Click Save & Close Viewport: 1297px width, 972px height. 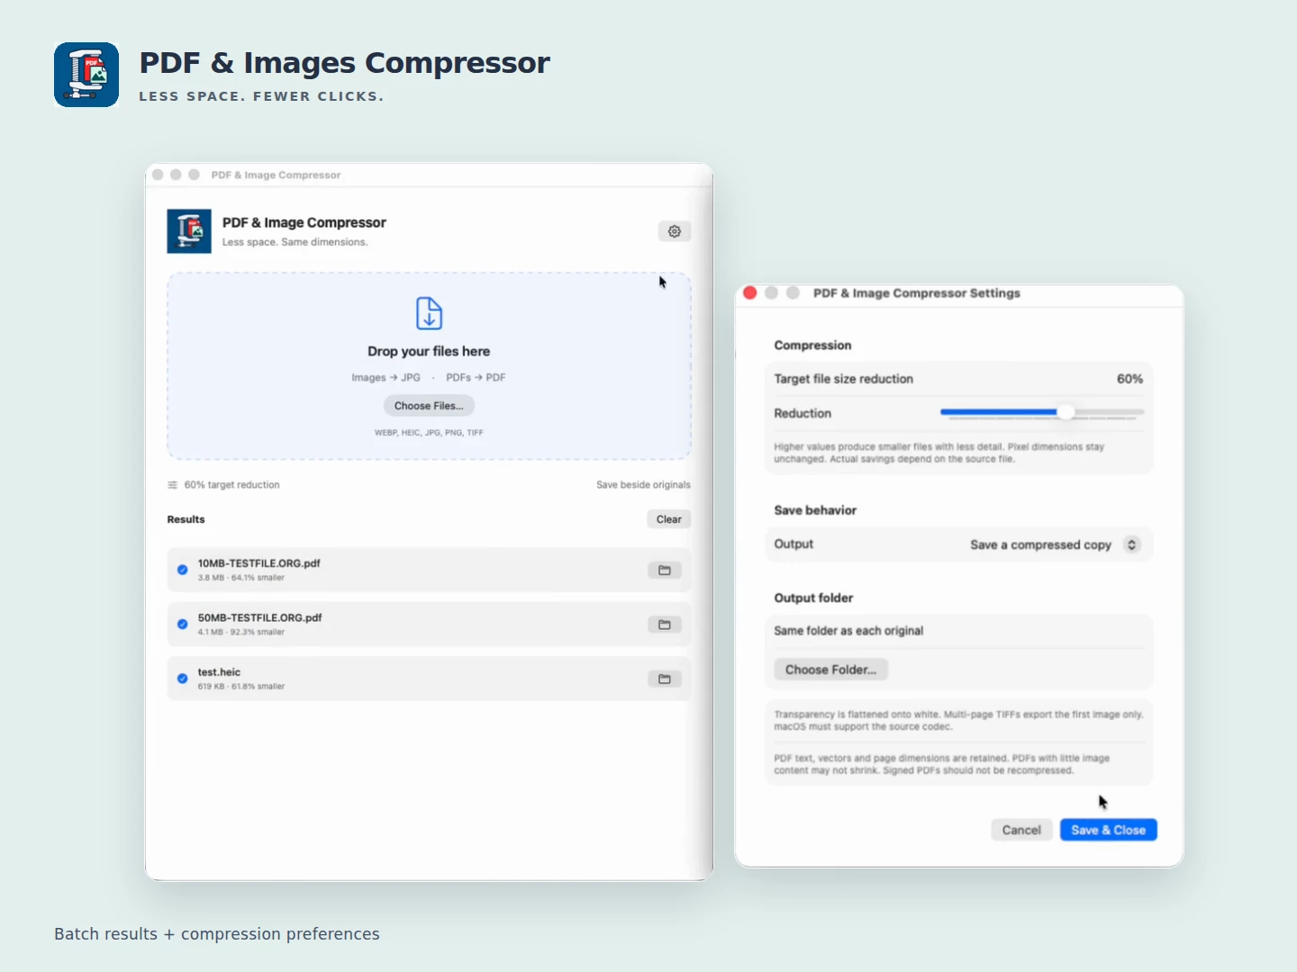click(x=1109, y=830)
